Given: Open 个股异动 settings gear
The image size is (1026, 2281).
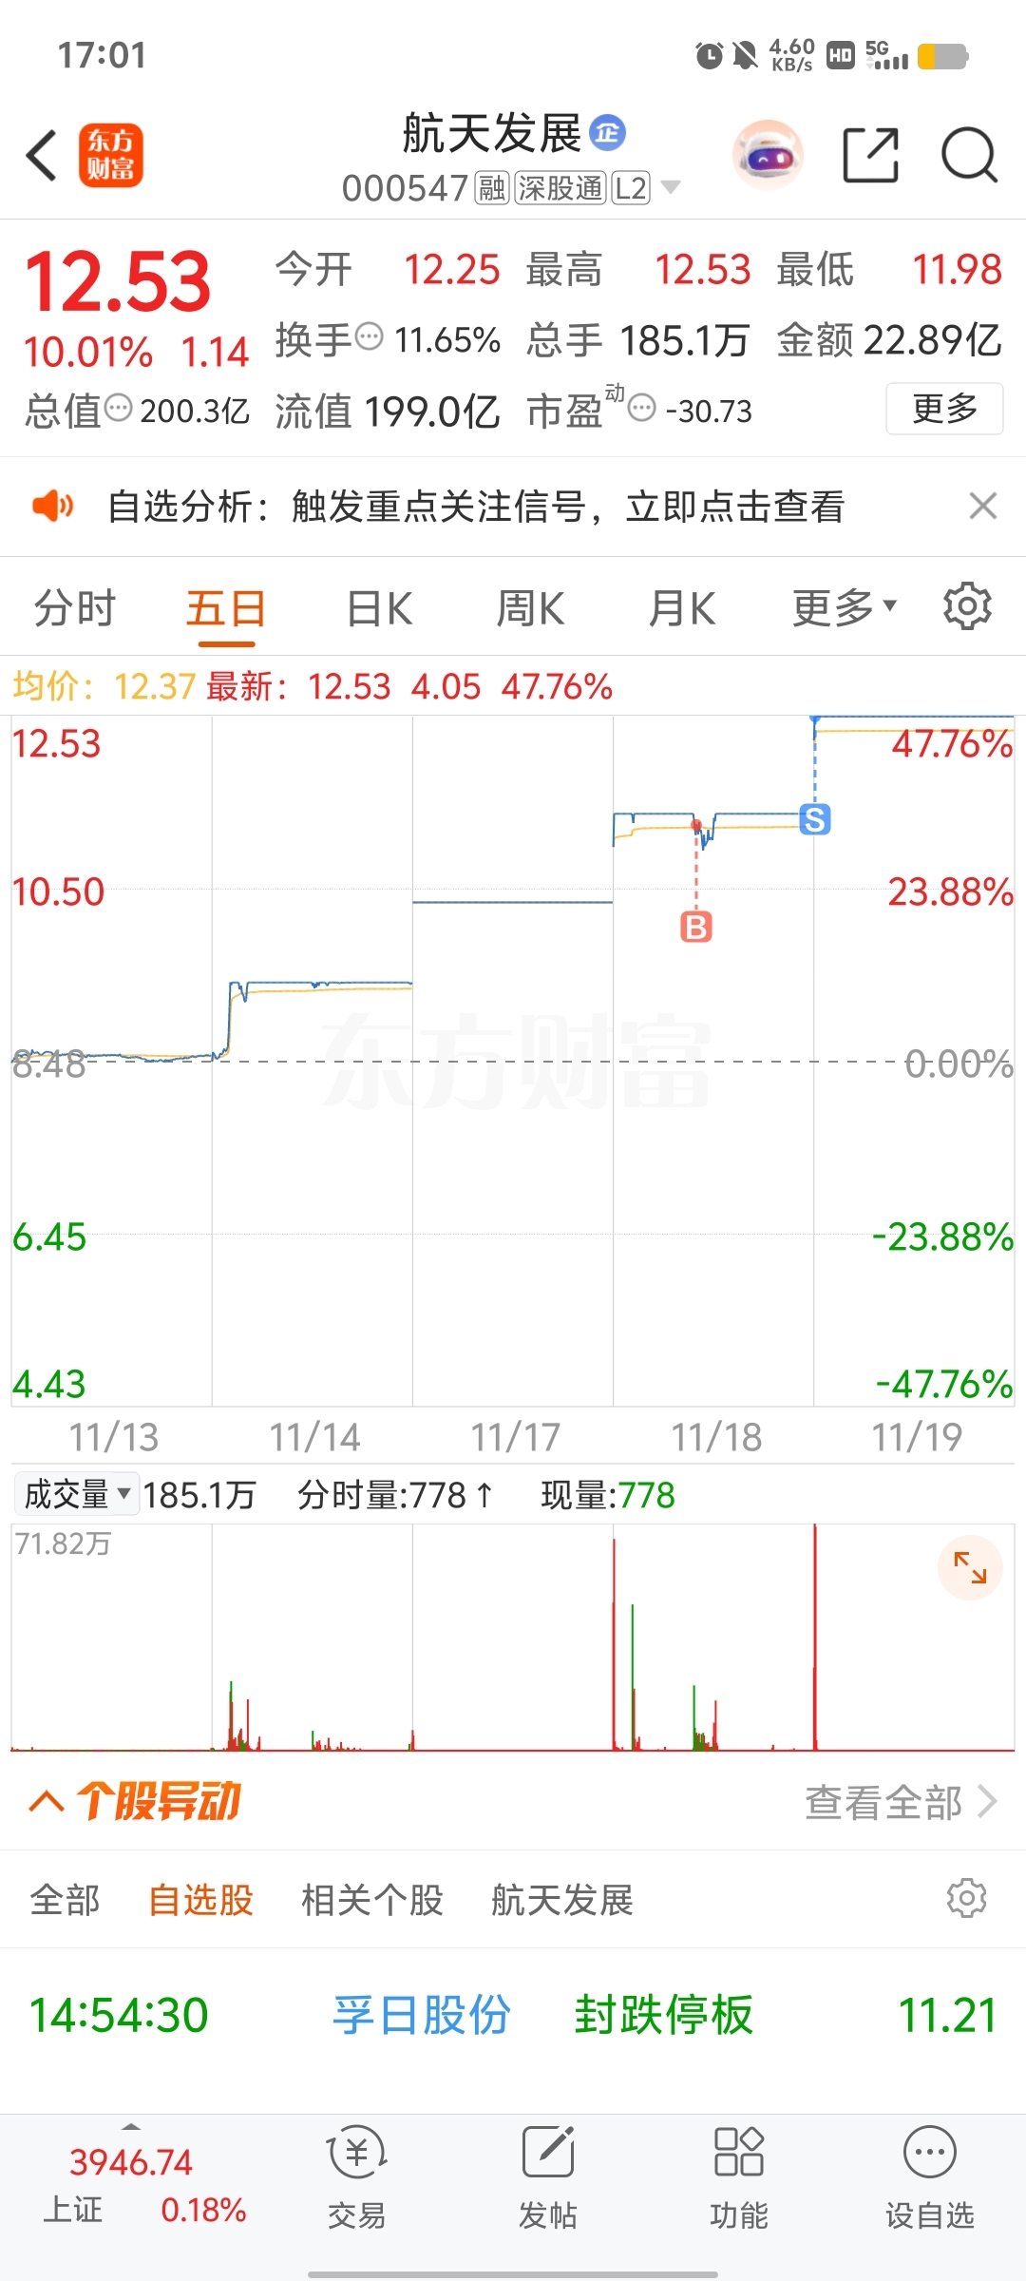Looking at the screenshot, I should (967, 1898).
